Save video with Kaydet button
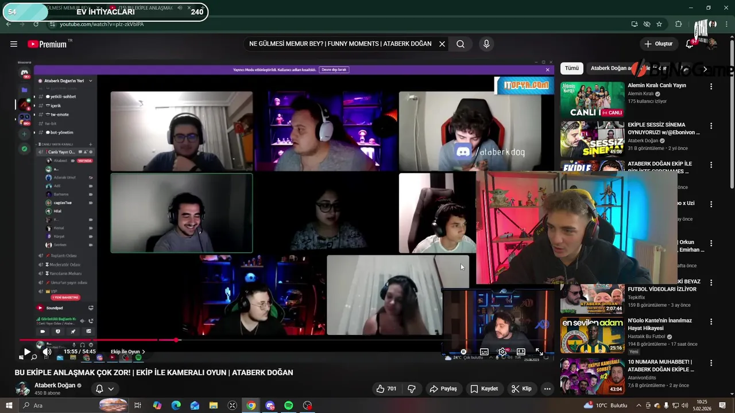 484,389
